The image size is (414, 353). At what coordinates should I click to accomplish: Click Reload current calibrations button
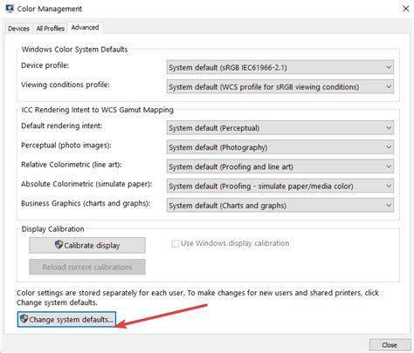point(87,267)
